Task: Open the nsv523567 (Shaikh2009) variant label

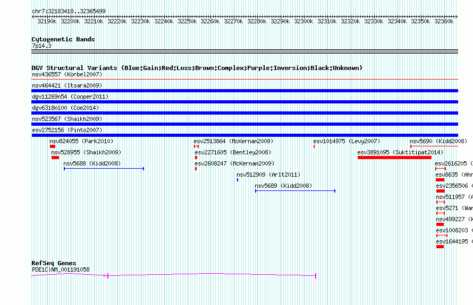Action: coord(67,119)
